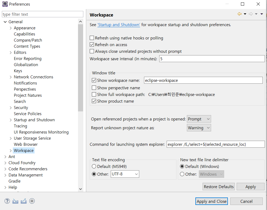Expand the Ant category

5,157
